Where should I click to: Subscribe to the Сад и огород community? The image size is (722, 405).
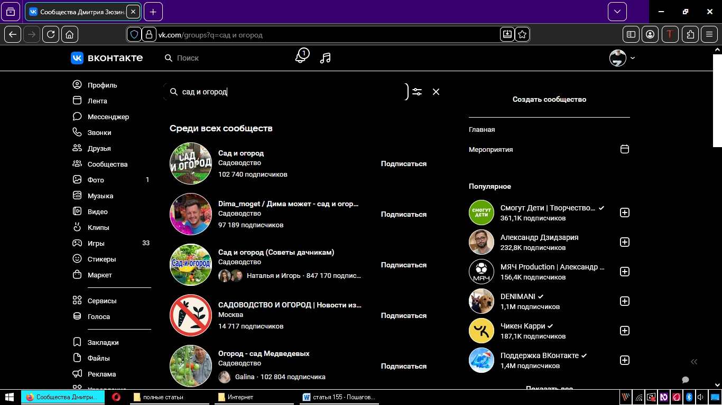[403, 163]
